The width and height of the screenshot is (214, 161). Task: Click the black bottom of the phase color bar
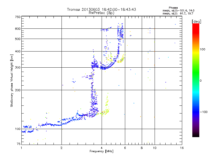coord(196,135)
